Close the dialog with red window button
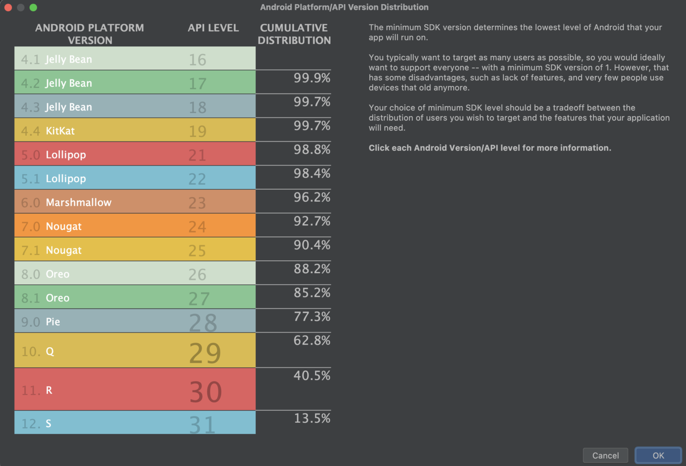 (8, 8)
